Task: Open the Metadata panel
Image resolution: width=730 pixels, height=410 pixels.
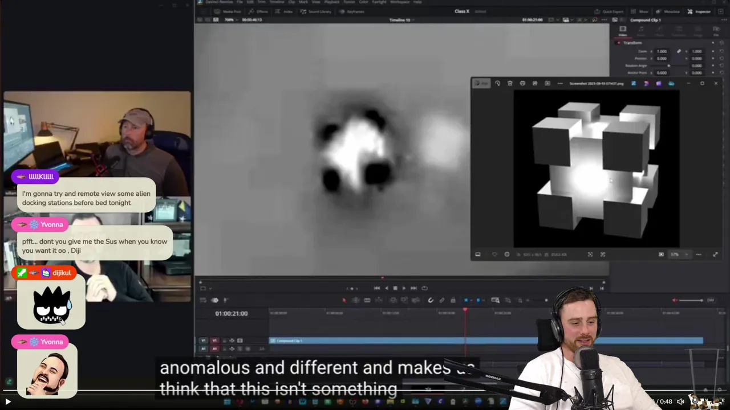Action: point(668,11)
